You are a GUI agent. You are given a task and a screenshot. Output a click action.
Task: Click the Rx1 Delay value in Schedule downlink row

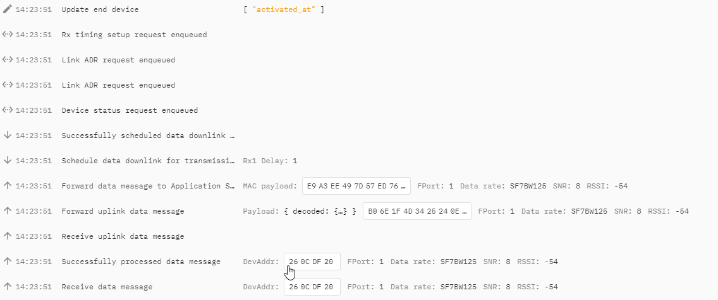point(295,161)
